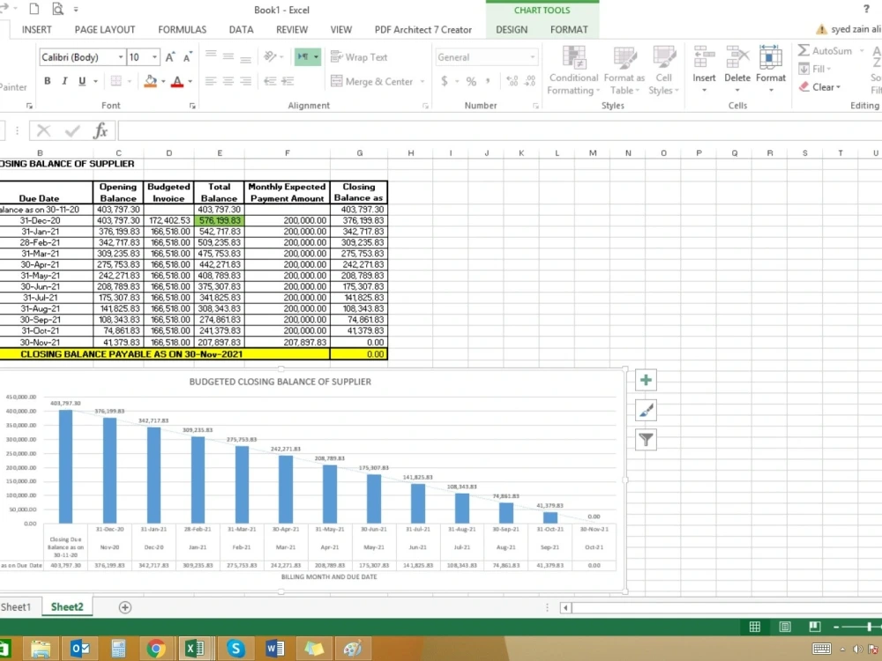Open Cell Styles gallery
The height and width of the screenshot is (661, 882).
[x=664, y=71]
